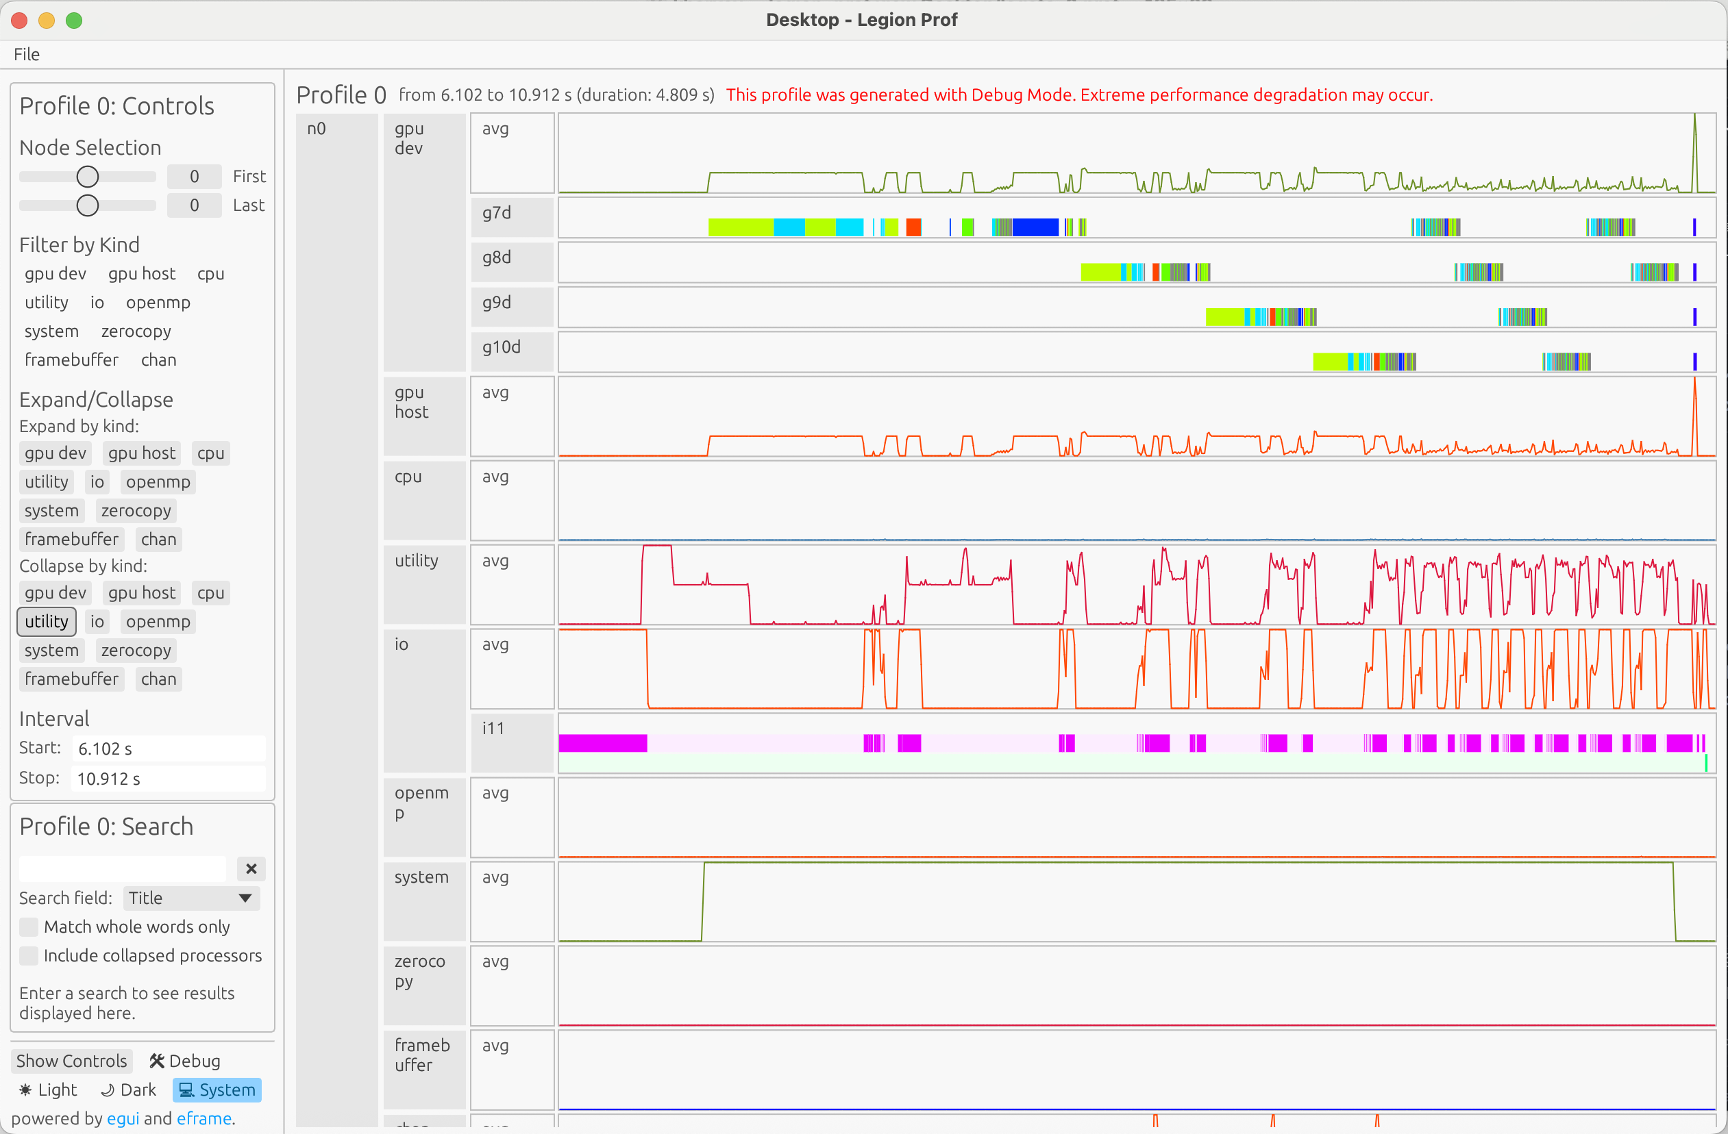Viewport: 1728px width, 1134px height.
Task: Open the egui link
Action: [122, 1118]
